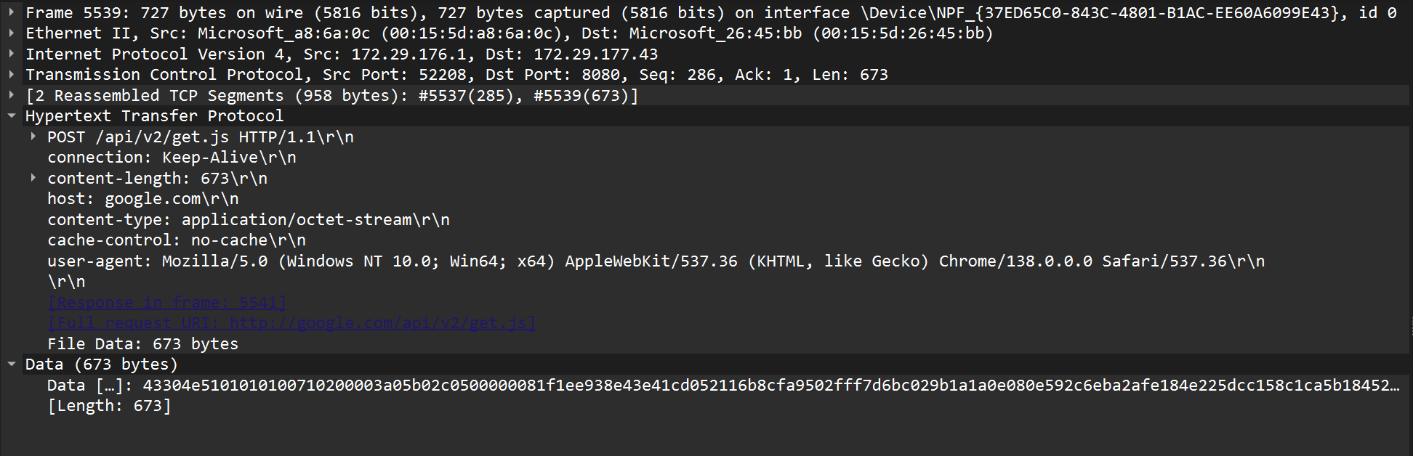Select the content-type octet-stream line
The width and height of the screenshot is (1413, 456).
(x=248, y=220)
